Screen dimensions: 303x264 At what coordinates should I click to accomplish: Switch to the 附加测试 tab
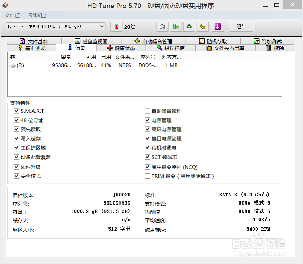click(267, 41)
